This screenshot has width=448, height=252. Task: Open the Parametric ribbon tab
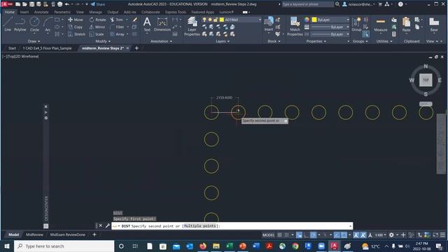click(62, 13)
